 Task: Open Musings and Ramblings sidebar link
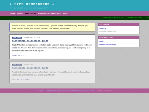coord(108,45)
